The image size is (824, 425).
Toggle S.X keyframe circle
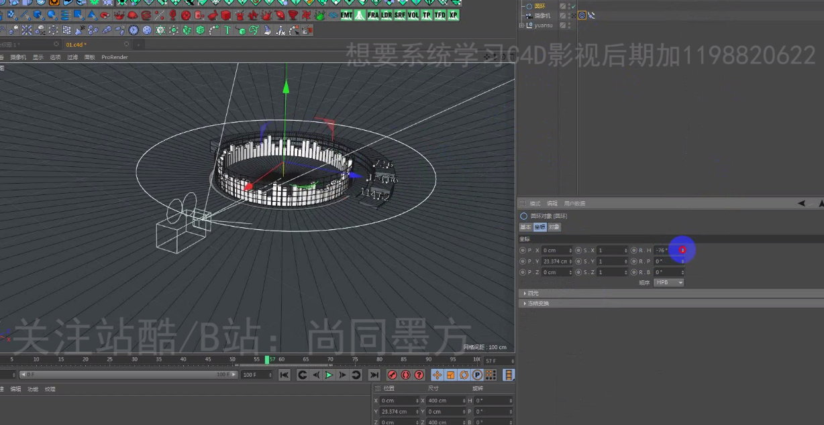tap(578, 250)
